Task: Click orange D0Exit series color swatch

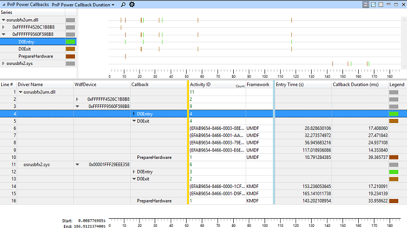Action: tap(70, 49)
